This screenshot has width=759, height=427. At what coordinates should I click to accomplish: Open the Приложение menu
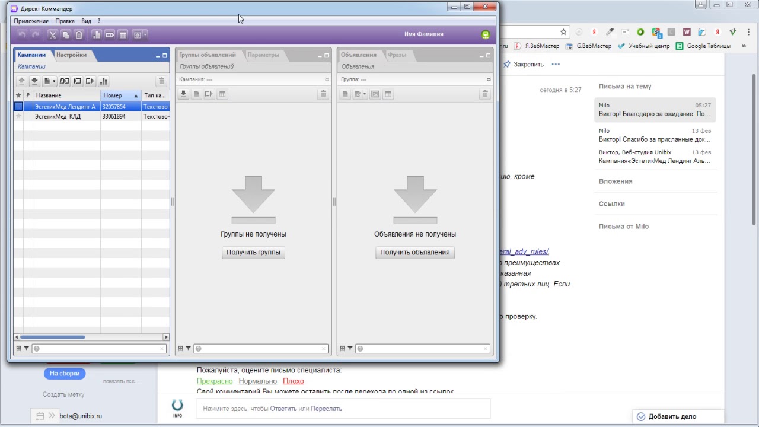31,21
